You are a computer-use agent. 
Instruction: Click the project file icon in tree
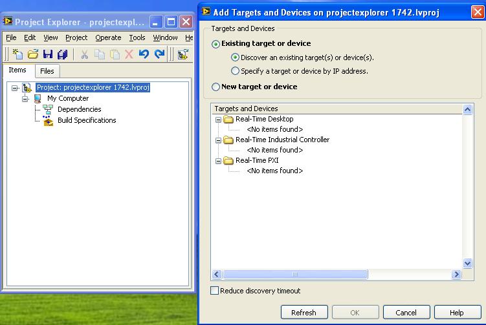click(27, 88)
